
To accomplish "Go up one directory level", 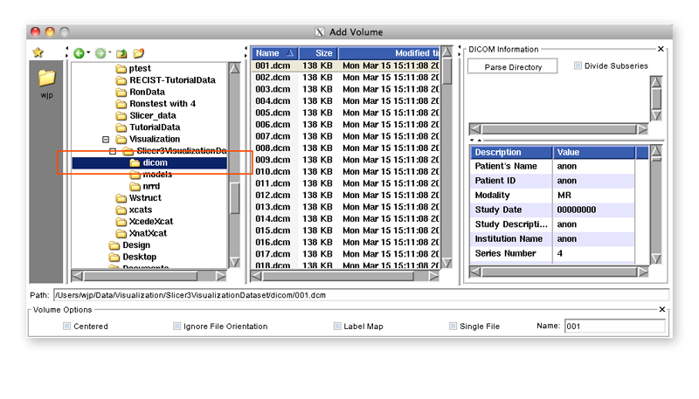I will (121, 53).
